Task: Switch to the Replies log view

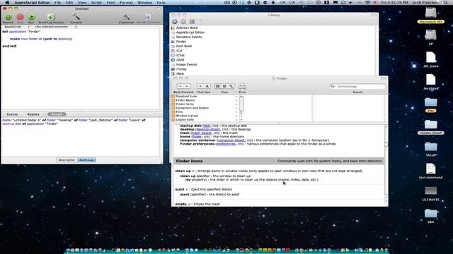Action: (33, 114)
